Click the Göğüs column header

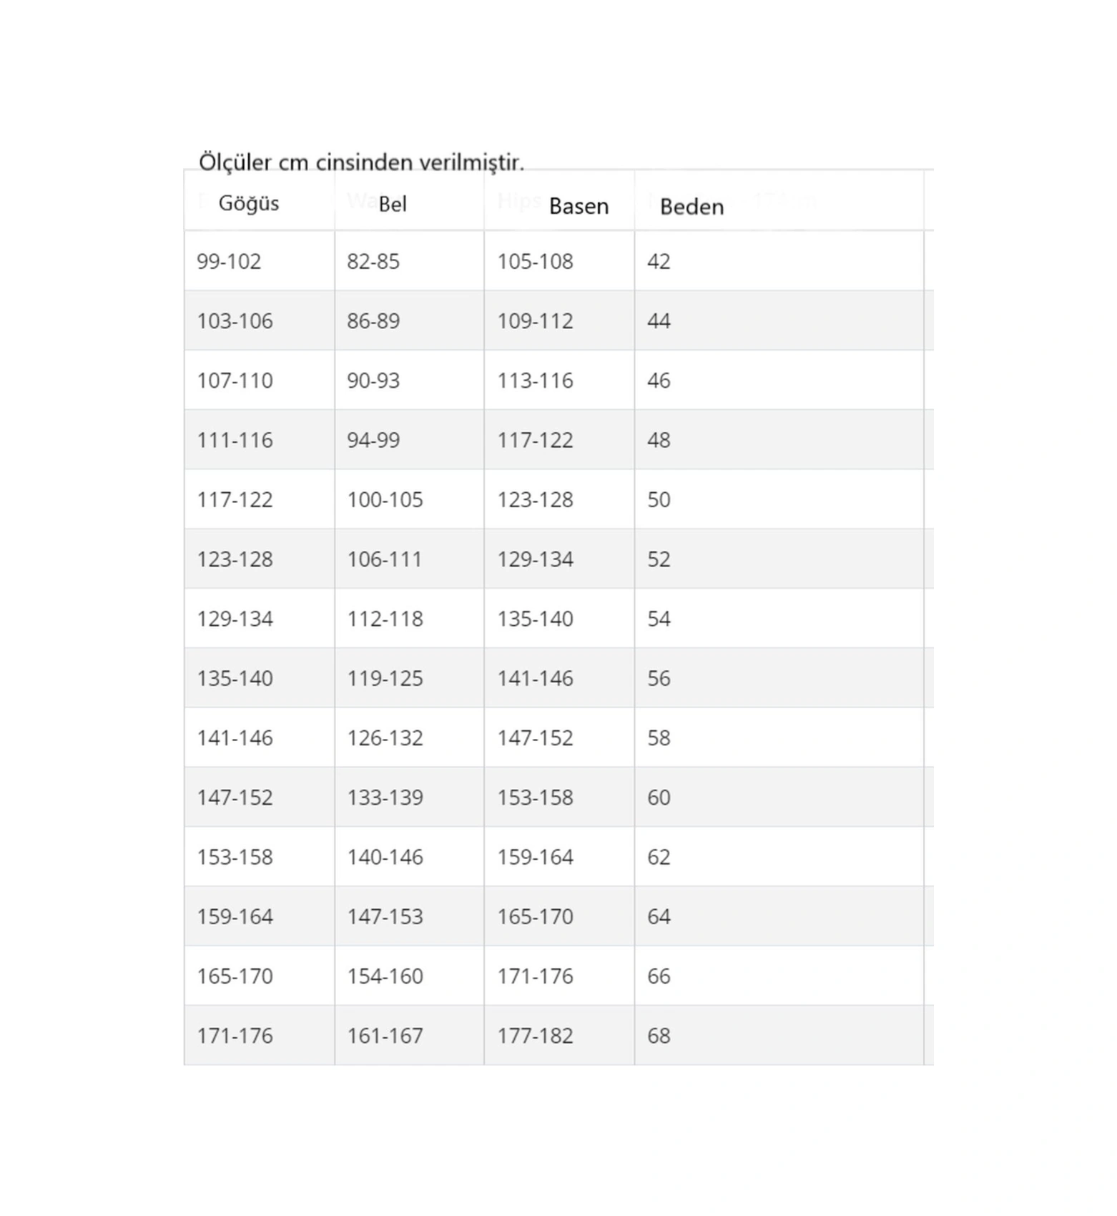[249, 203]
